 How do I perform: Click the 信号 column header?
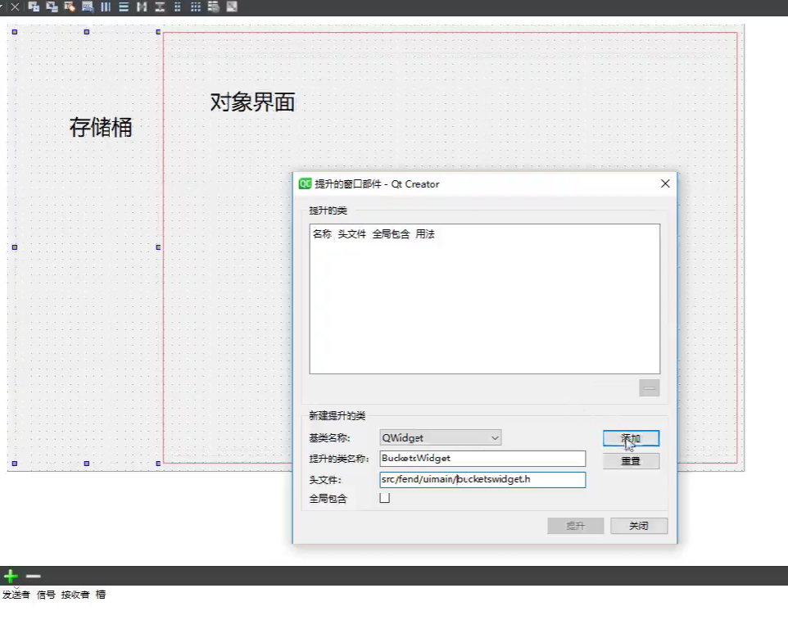point(46,595)
